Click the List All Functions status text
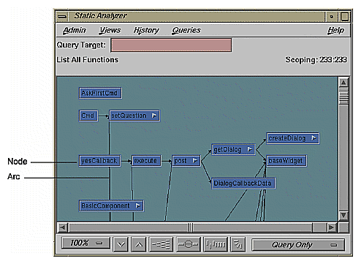This screenshot has height=264, width=361. (x=88, y=60)
